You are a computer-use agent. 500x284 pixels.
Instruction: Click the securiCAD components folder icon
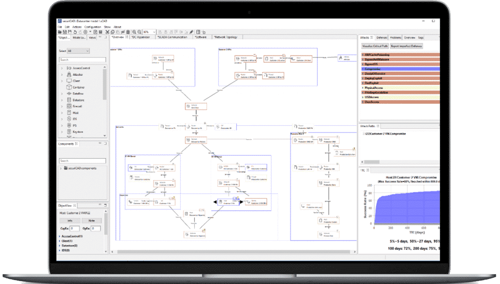(x=66, y=168)
